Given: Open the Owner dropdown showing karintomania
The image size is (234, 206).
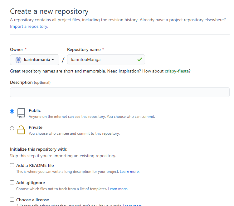Looking at the screenshot, I should pos(35,60).
